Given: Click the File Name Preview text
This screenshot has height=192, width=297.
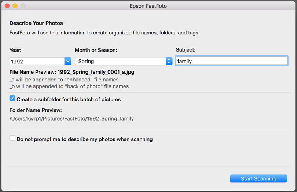Looking at the screenshot, I should pyautogui.click(x=72, y=72).
